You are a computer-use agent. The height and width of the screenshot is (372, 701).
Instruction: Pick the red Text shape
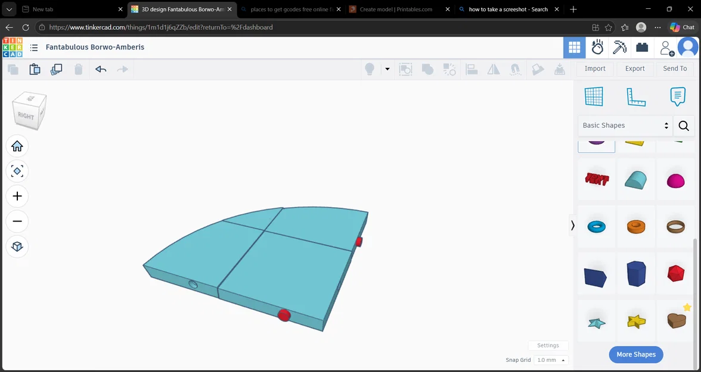[x=596, y=179]
